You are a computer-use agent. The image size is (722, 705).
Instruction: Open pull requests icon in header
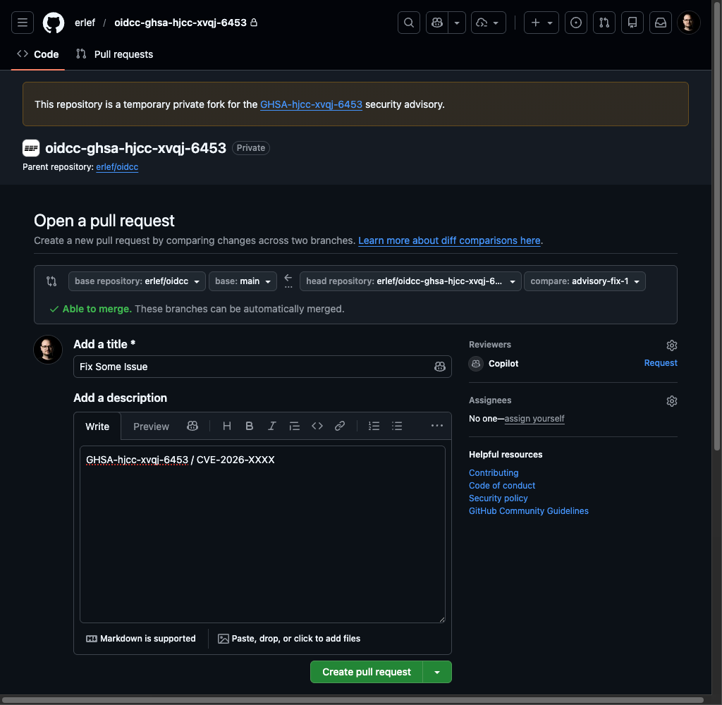pos(604,23)
